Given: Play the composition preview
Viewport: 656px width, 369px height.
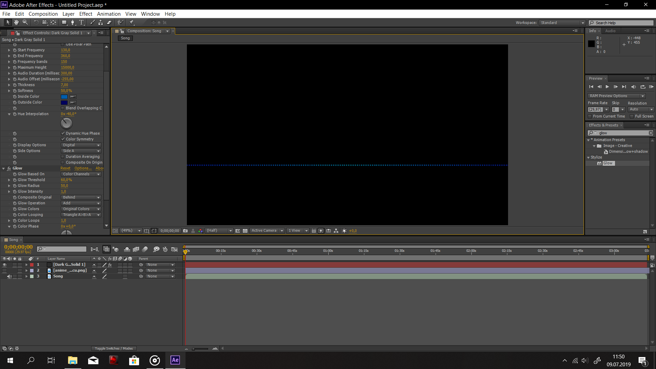Looking at the screenshot, I should [x=607, y=87].
